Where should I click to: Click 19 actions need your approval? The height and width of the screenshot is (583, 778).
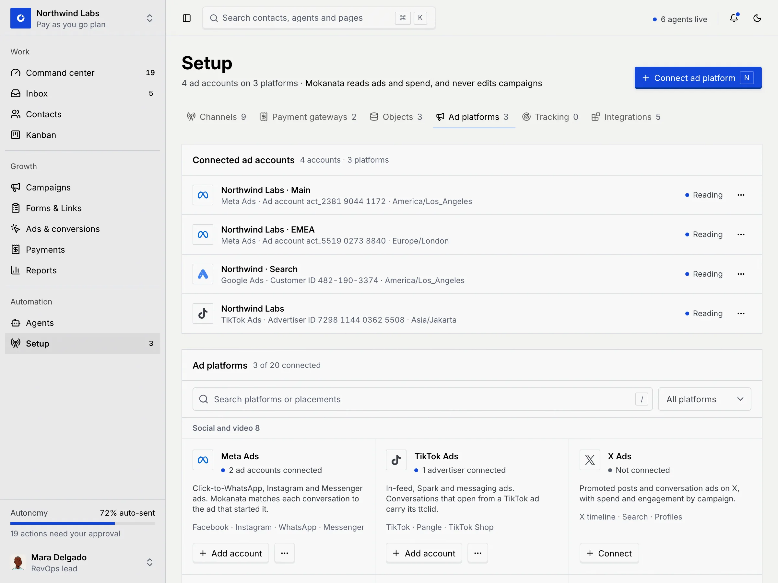tap(65, 533)
